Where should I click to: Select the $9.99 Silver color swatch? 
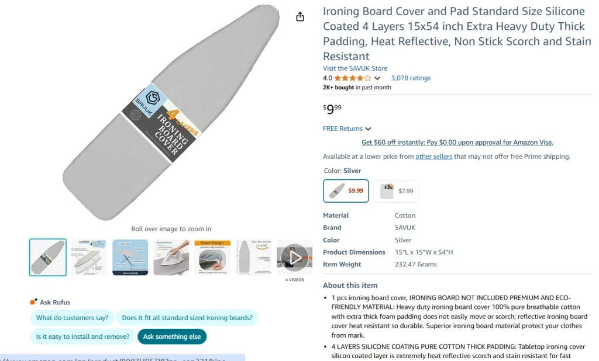346,190
